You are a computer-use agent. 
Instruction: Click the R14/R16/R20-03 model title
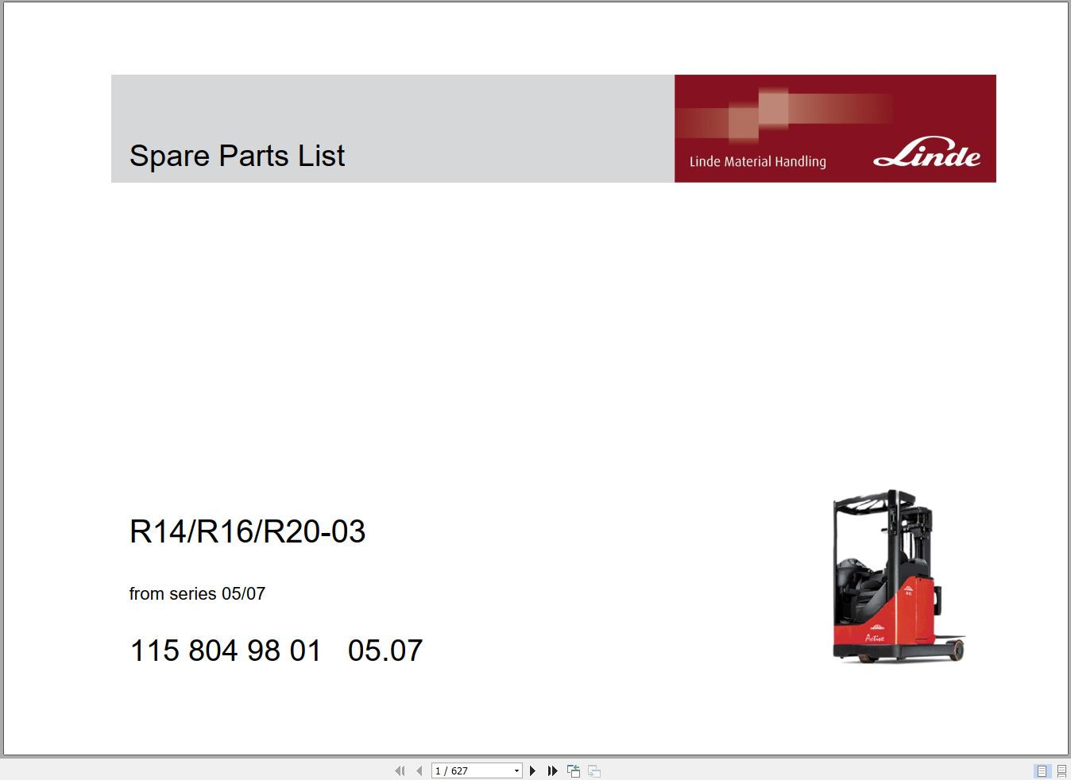pos(248,532)
